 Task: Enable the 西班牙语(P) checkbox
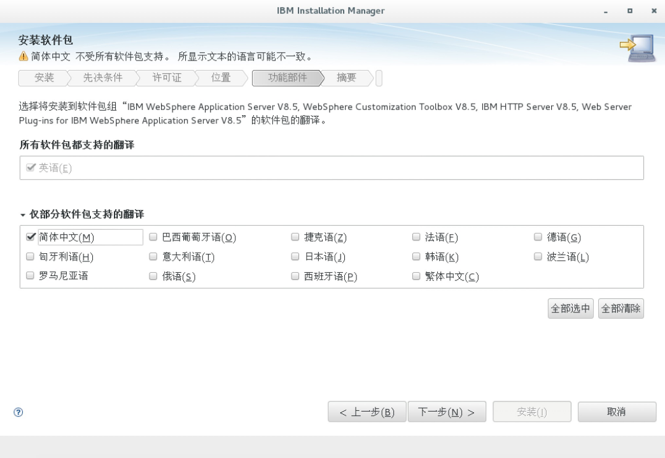(x=295, y=276)
